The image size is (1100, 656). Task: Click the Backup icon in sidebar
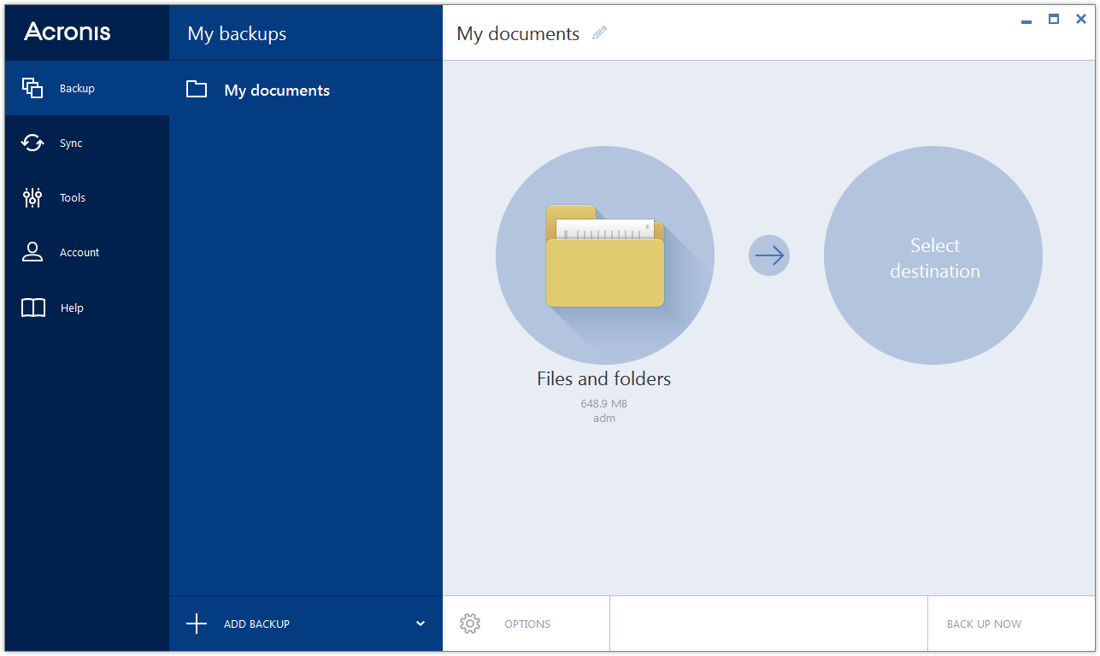pyautogui.click(x=32, y=88)
